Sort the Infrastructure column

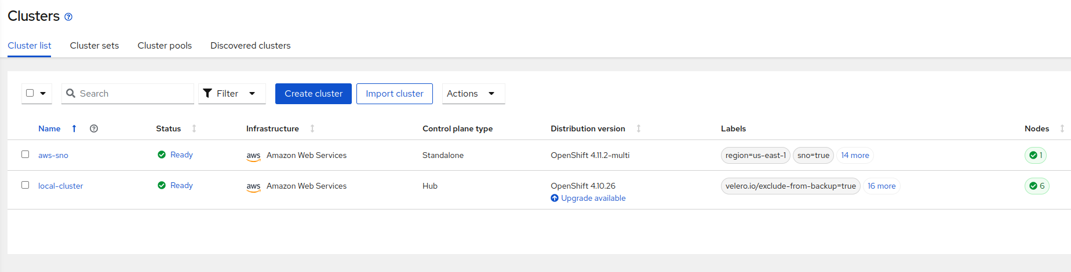point(312,128)
